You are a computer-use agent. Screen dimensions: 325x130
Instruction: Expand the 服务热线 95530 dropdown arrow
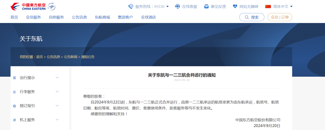pos(168,6)
